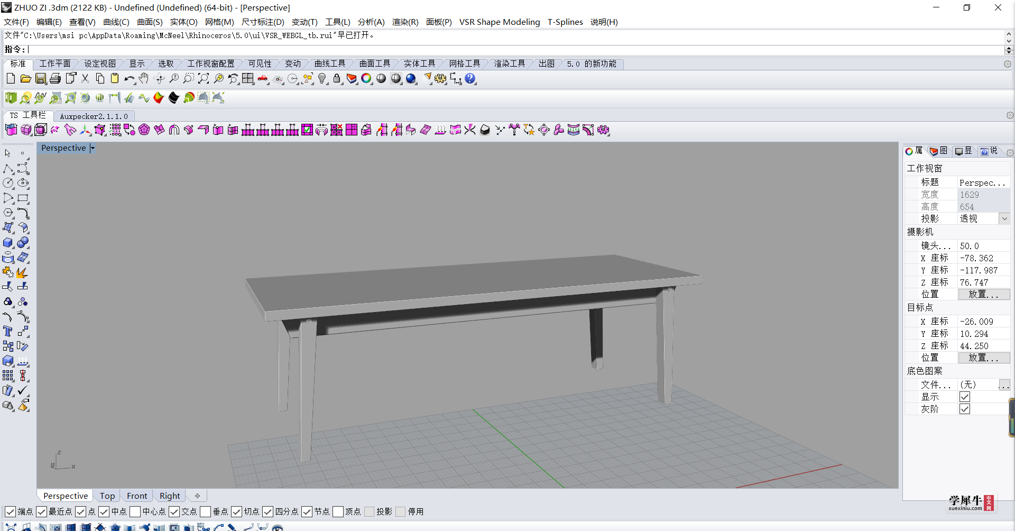This screenshot has width=1015, height=531.
Task: Switch to the 曲线工具 toolbar tab
Action: (329, 64)
